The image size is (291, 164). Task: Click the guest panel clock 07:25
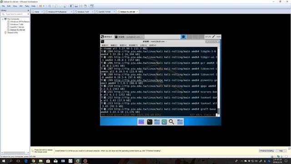208,37
